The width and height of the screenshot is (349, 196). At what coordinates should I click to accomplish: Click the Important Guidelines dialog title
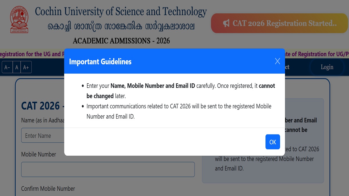tap(100, 62)
